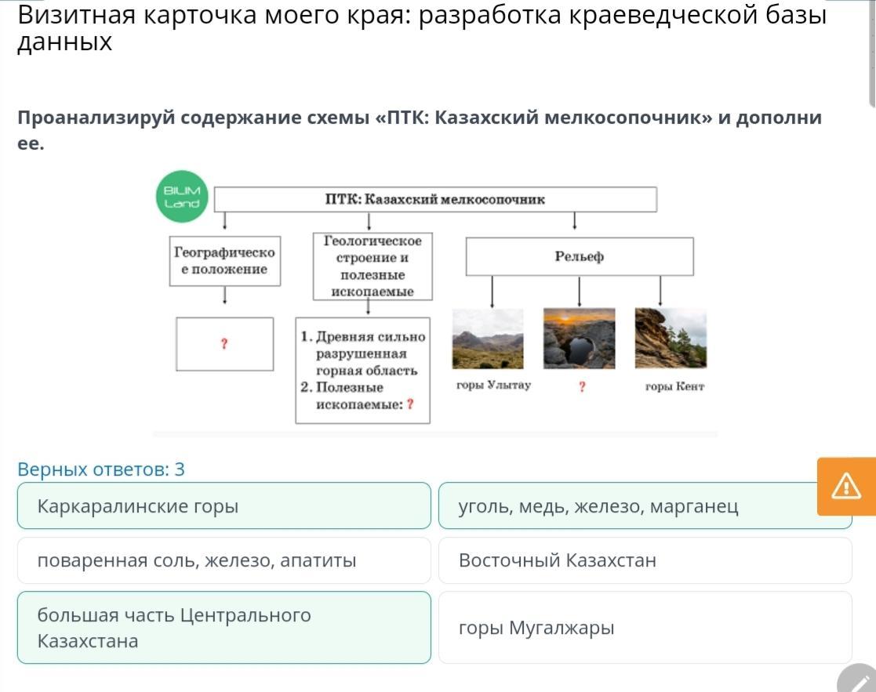876x692 pixels.
Task: Click the red question mark below sunset photo
Action: coord(582,386)
